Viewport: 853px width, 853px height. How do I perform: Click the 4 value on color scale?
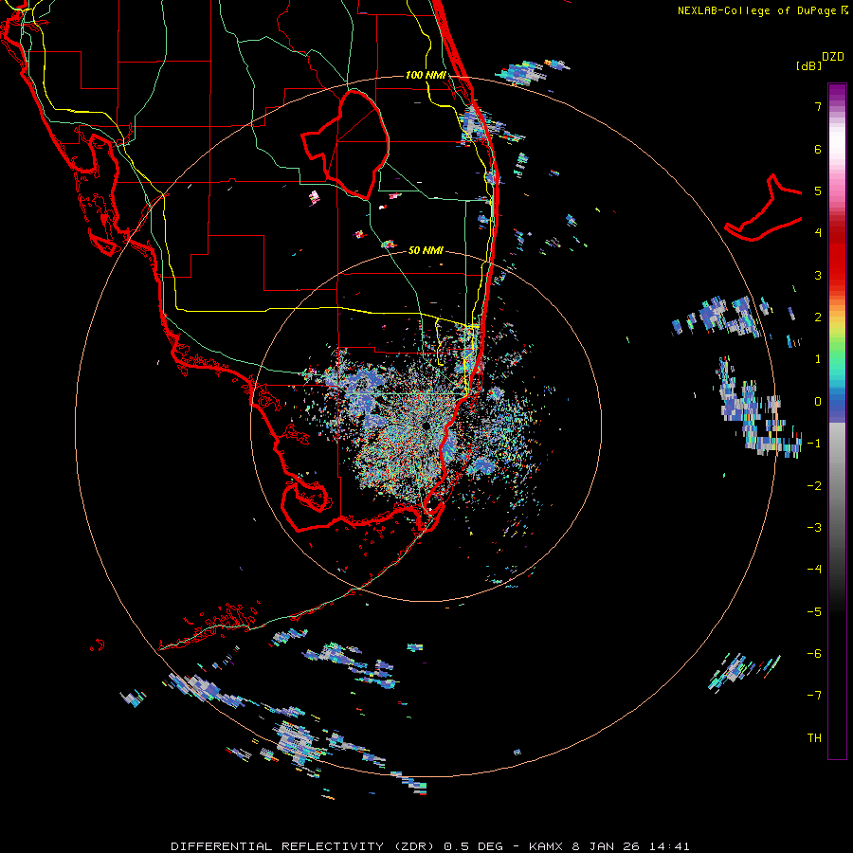click(818, 233)
